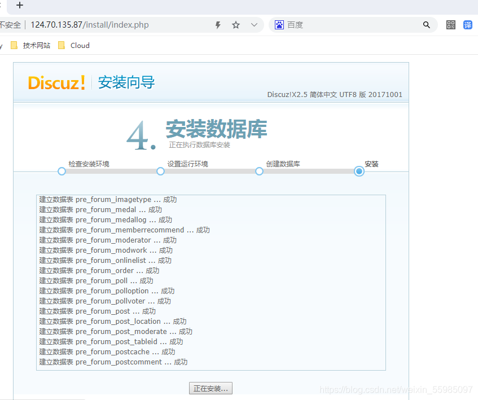Select the pre_forum_modwork log line

[106, 250]
